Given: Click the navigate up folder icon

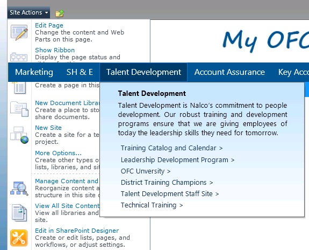Looking at the screenshot, I should 60,13.
